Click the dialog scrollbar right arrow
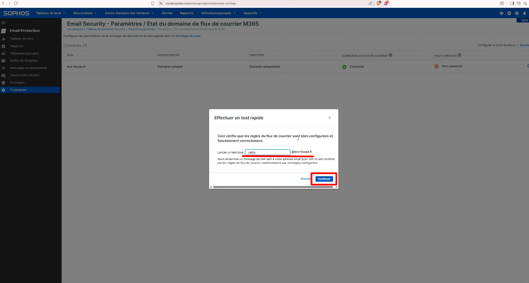 [x=336, y=187]
